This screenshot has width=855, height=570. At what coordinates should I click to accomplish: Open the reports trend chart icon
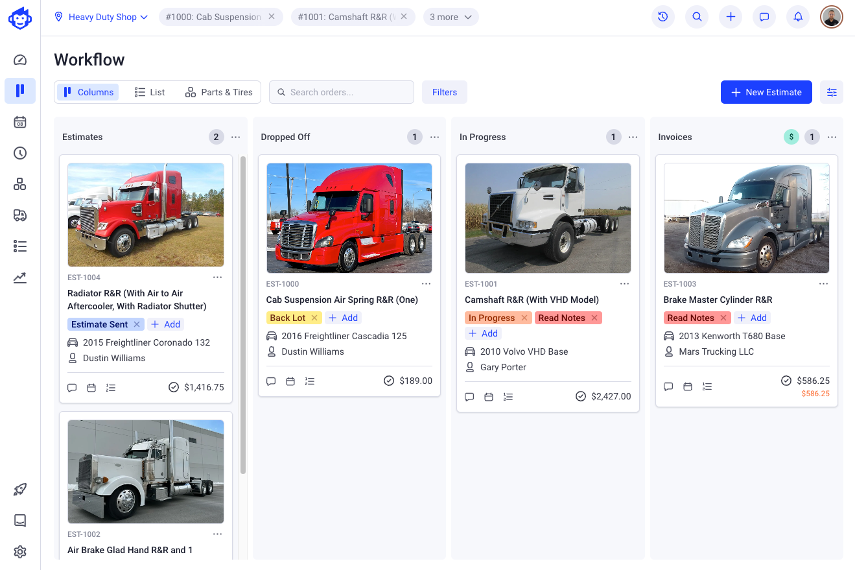click(20, 278)
